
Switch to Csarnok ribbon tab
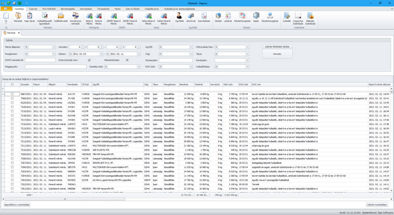tap(33, 9)
